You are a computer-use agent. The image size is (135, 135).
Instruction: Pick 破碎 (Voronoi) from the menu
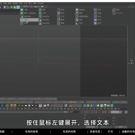point(29,13)
